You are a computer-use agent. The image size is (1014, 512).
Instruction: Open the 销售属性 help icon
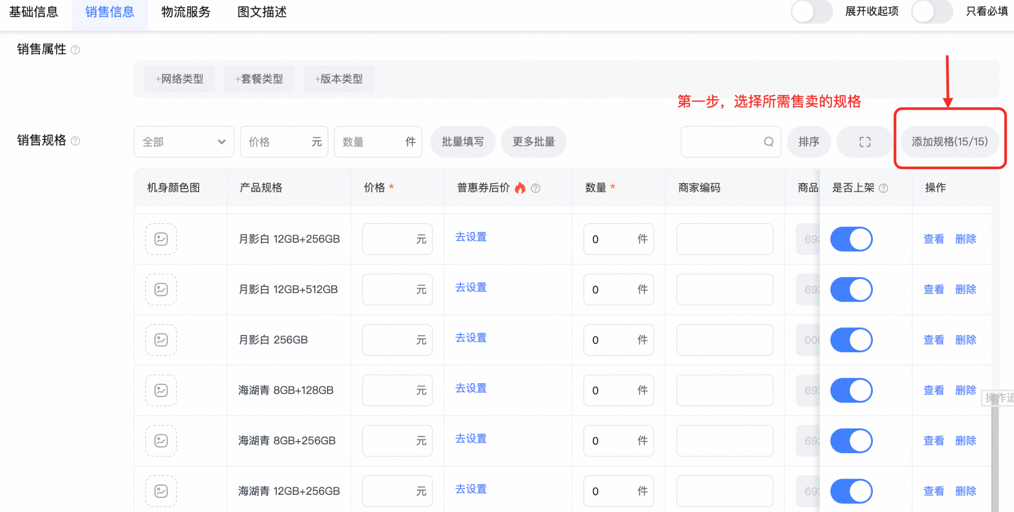(x=75, y=50)
